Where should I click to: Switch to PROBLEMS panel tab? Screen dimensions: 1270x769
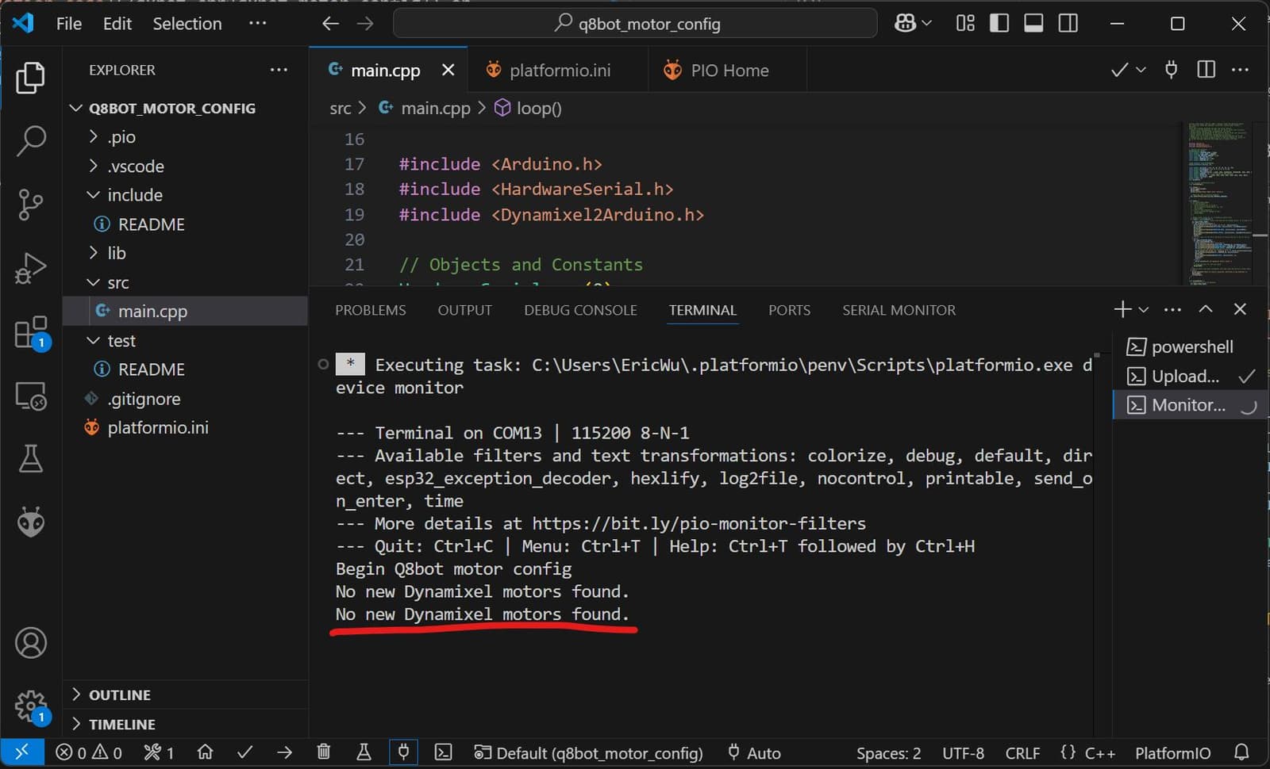(370, 310)
